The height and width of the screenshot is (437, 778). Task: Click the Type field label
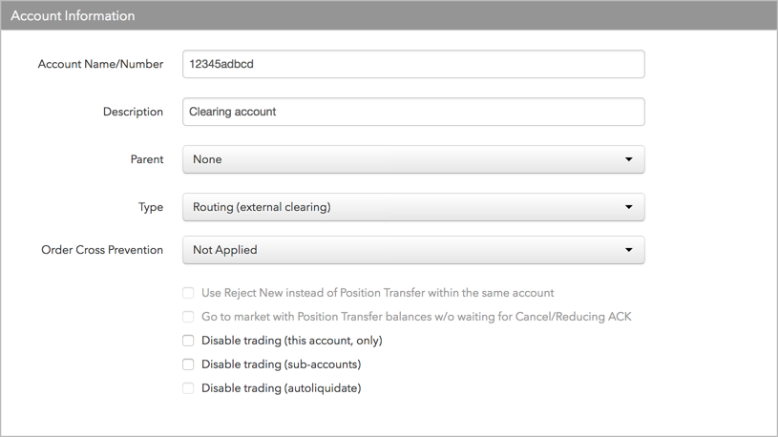point(150,207)
